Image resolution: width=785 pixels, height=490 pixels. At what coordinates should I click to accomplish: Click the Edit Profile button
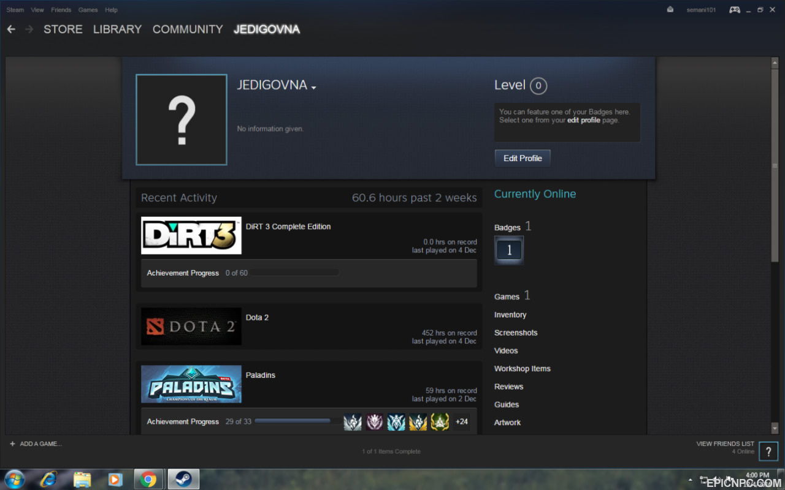click(x=523, y=158)
